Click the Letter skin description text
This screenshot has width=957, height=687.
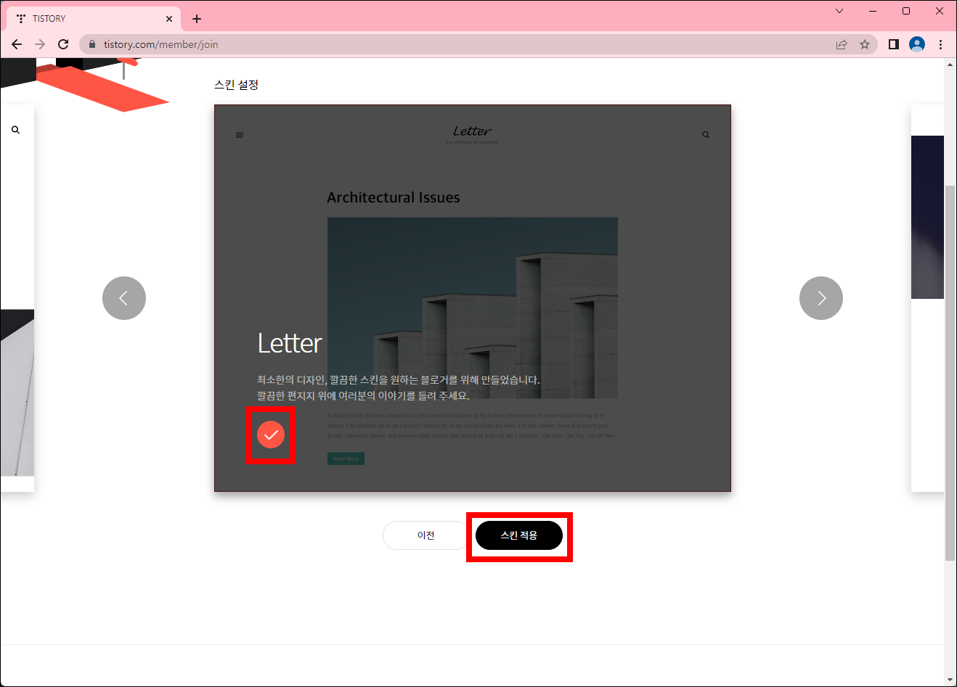(399, 387)
